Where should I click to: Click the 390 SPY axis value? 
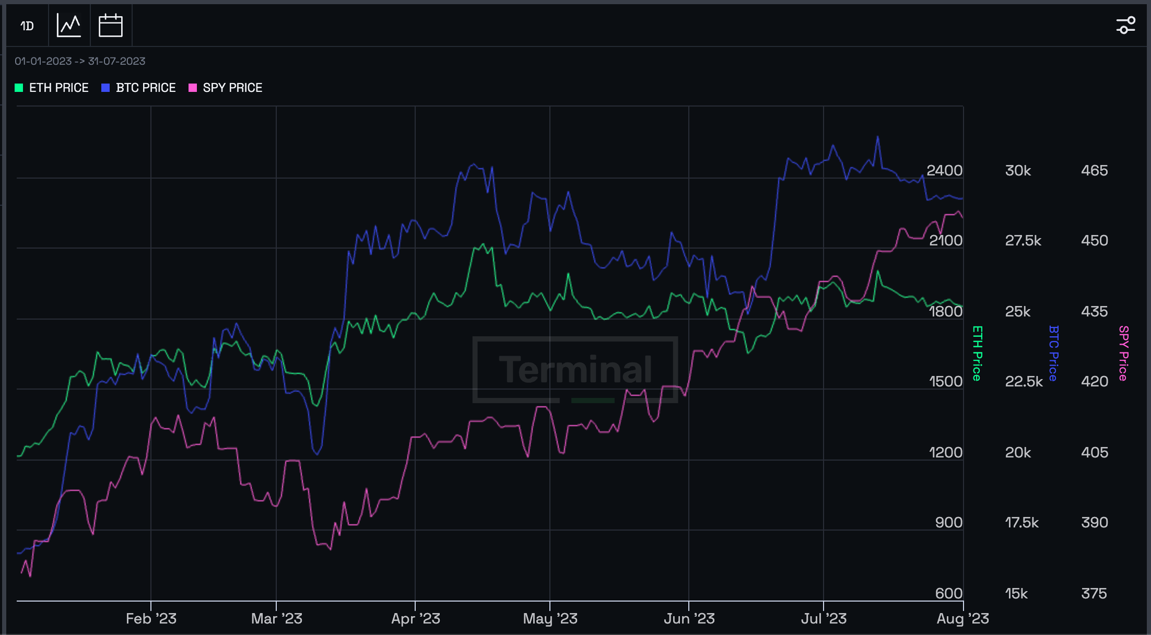tap(1095, 522)
